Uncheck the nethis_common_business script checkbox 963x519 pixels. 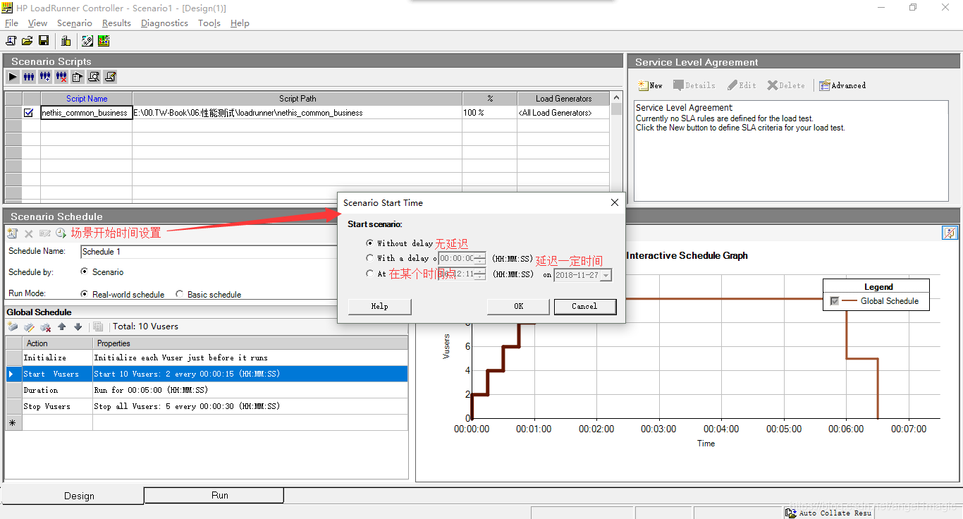click(x=29, y=112)
